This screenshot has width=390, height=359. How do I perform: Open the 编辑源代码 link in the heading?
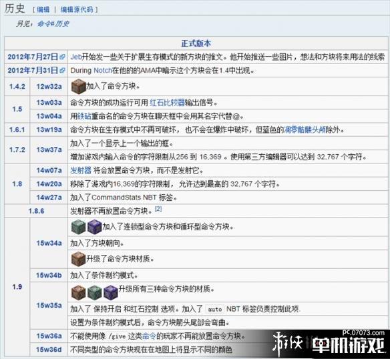[x=77, y=10]
